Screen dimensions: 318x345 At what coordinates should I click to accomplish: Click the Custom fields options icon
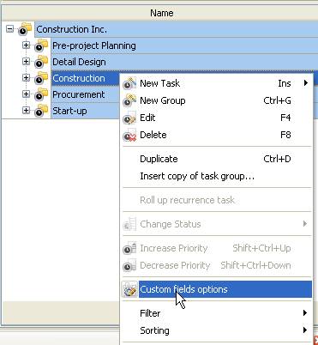point(129,289)
